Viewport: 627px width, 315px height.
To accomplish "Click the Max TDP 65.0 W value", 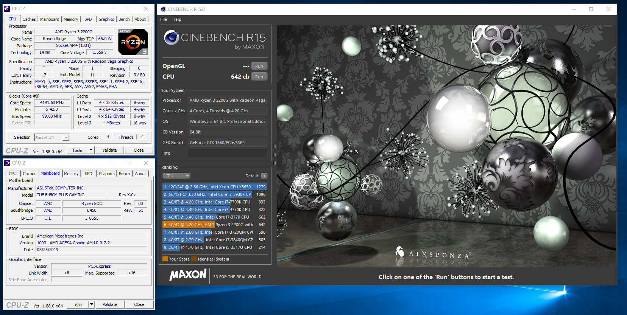I will coord(105,39).
